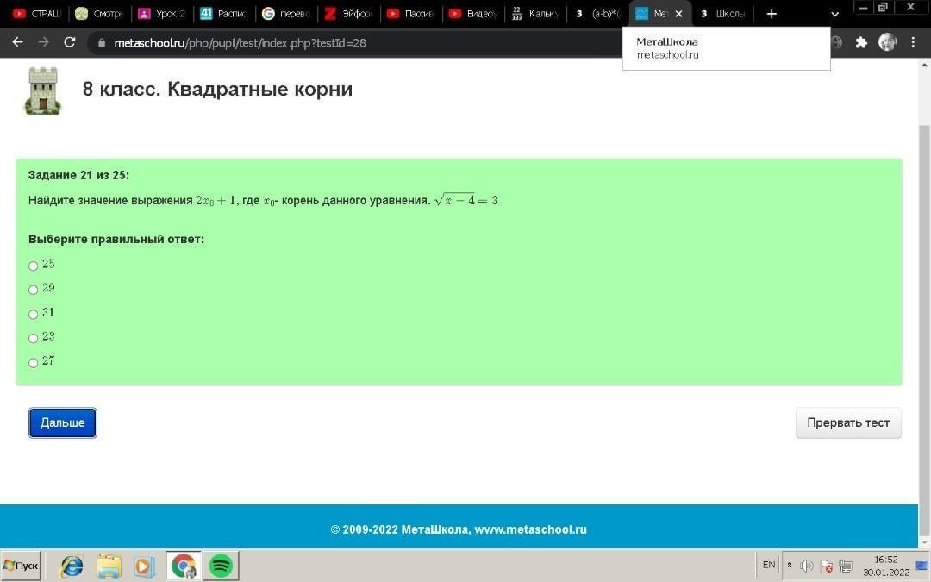931x582 pixels.
Task: Click the '8 класс. Квадратные корни' heading
Action: click(217, 89)
